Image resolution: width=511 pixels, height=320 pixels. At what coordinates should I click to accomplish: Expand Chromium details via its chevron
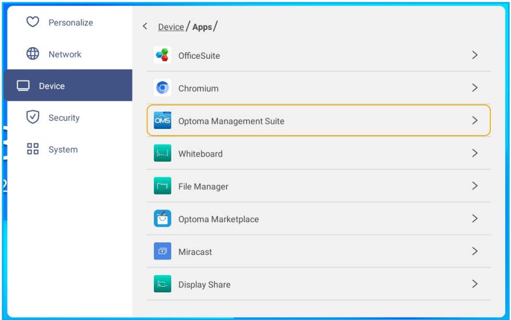point(475,87)
